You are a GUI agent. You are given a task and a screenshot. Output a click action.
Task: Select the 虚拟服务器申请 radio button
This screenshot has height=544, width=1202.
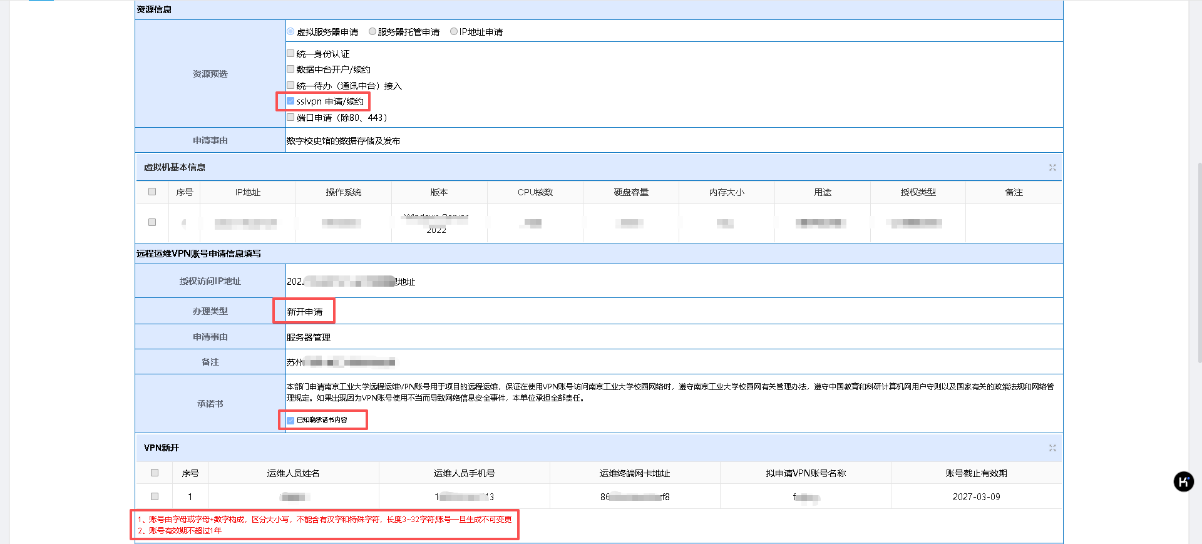click(290, 31)
